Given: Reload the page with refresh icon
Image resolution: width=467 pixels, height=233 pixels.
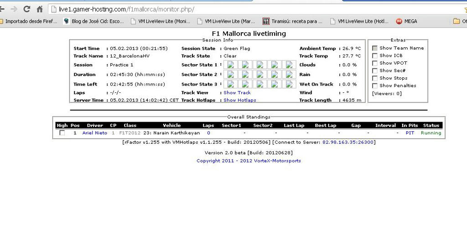Looking at the screenshot, I should pyautogui.click(x=27, y=9).
